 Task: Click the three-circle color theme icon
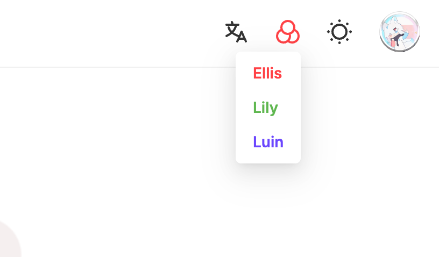288,32
